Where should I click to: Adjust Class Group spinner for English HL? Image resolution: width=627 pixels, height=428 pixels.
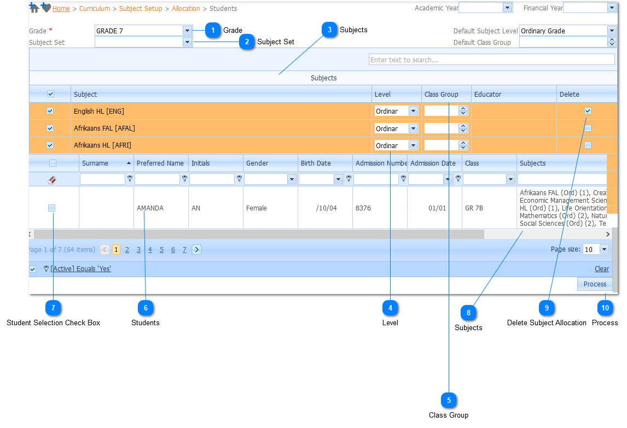463,111
